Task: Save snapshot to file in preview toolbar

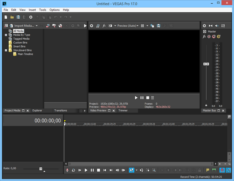Action: pyautogui.click(x=158, y=26)
